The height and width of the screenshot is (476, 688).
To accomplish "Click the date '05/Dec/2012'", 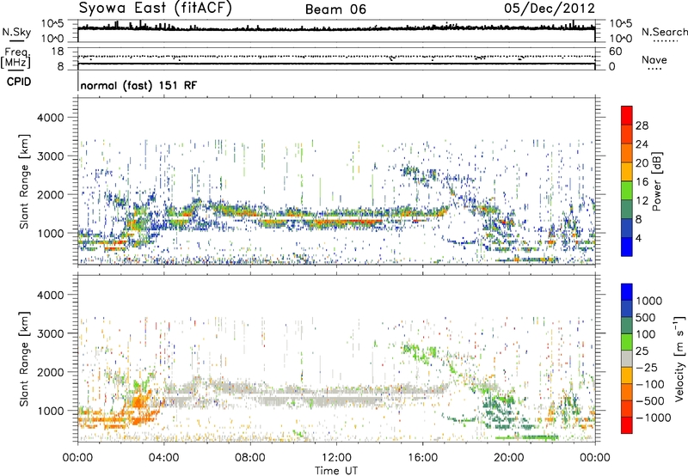I will (x=550, y=9).
